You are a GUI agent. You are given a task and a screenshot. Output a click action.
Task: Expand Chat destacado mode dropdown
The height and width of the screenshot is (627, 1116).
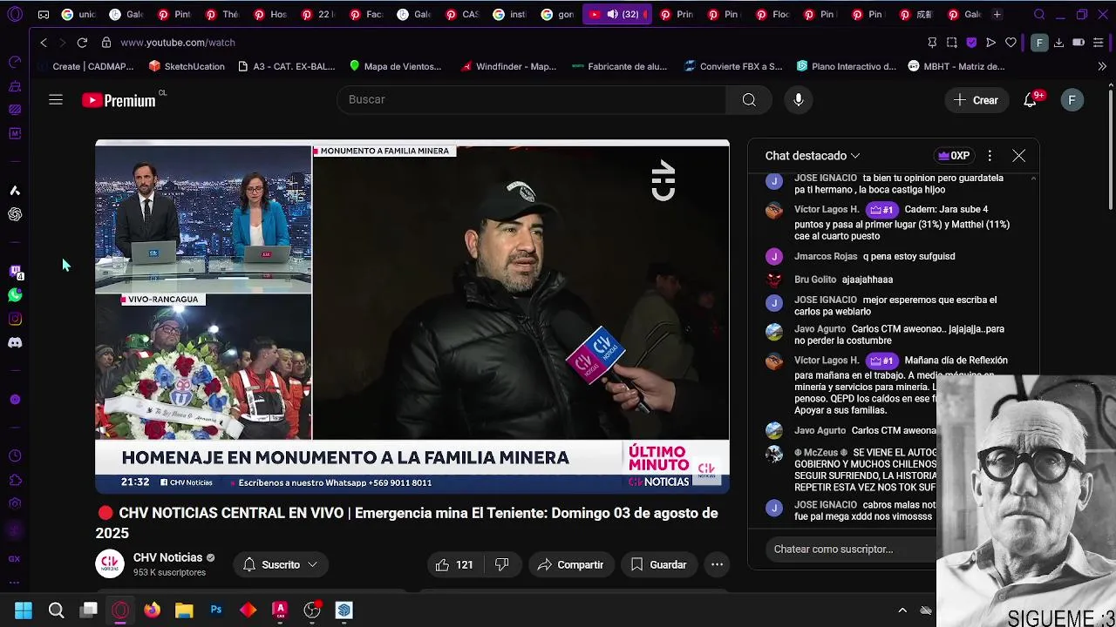(813, 156)
